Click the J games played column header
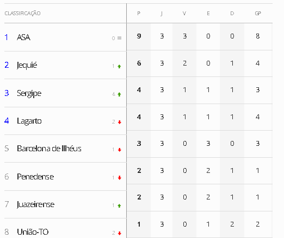284x238 pixels. tap(162, 14)
